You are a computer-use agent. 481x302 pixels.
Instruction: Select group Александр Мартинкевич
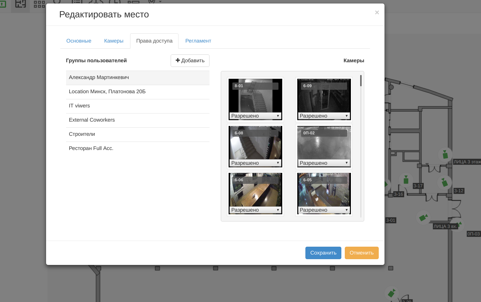coord(138,78)
